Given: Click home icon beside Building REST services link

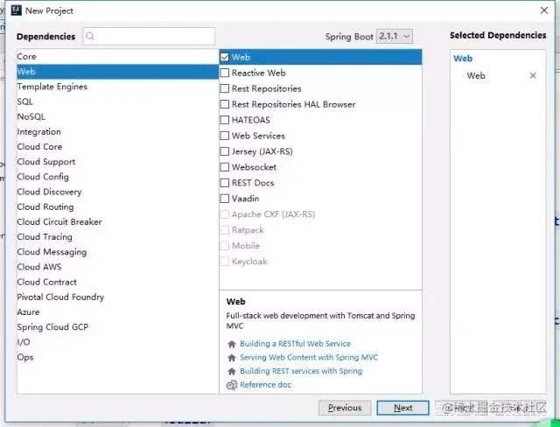Looking at the screenshot, I should click(x=232, y=371).
